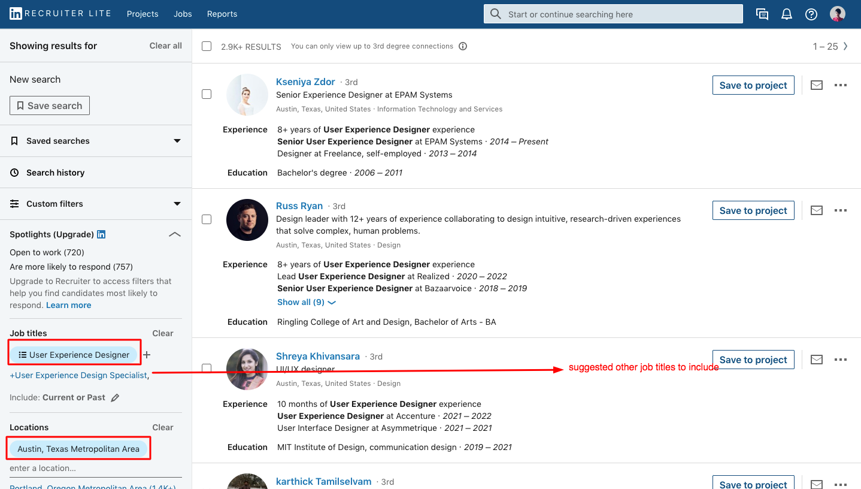
Task: Clear the Job titles filter
Action: click(163, 333)
